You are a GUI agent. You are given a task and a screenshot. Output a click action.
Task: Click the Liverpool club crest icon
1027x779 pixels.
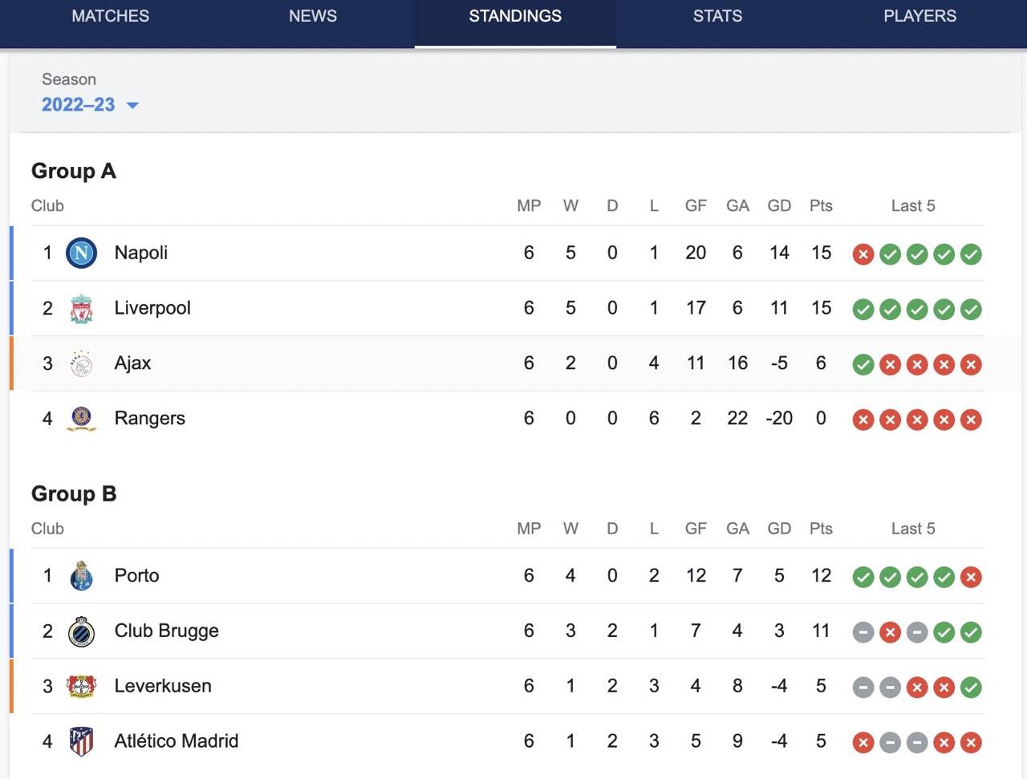tap(81, 309)
